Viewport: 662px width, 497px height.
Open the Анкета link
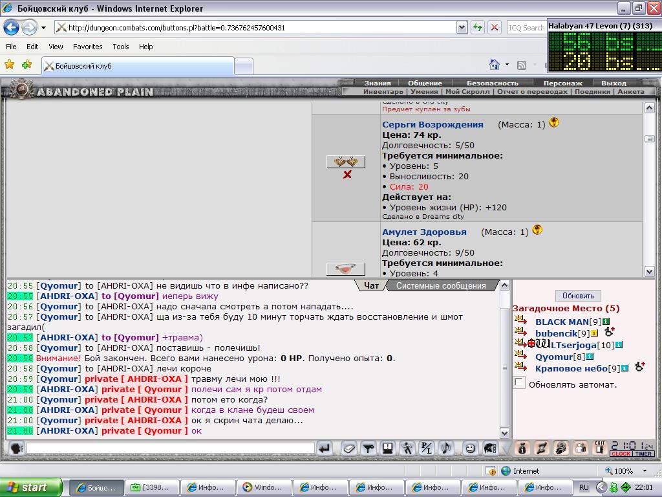point(631,92)
